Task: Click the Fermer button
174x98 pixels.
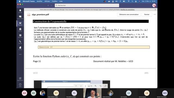Action: coord(147,14)
